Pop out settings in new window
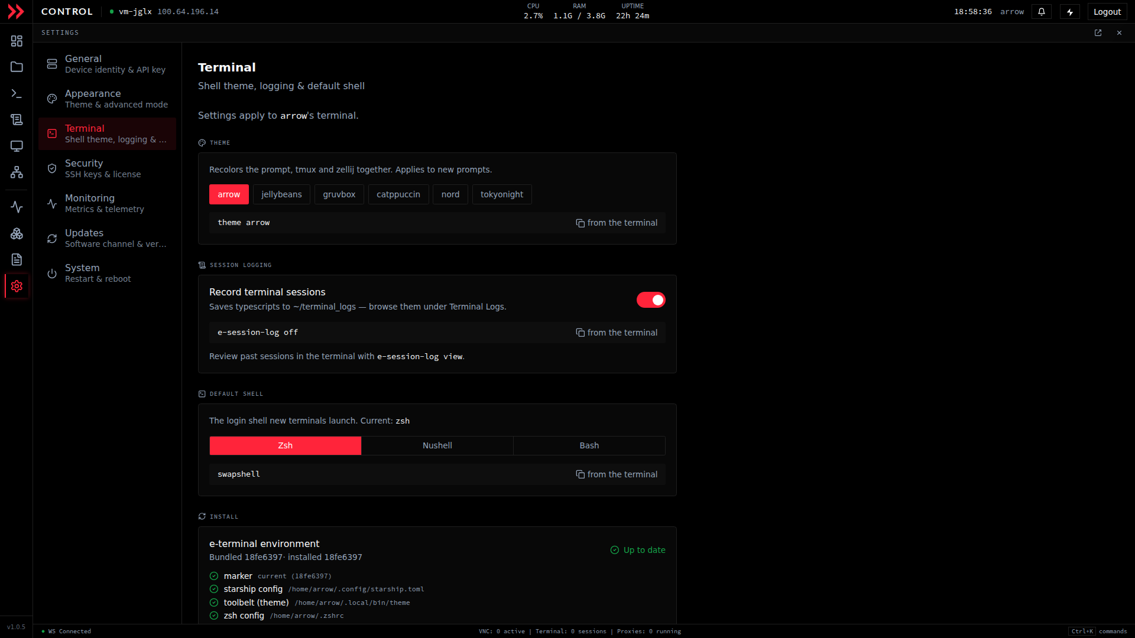 [1098, 33]
